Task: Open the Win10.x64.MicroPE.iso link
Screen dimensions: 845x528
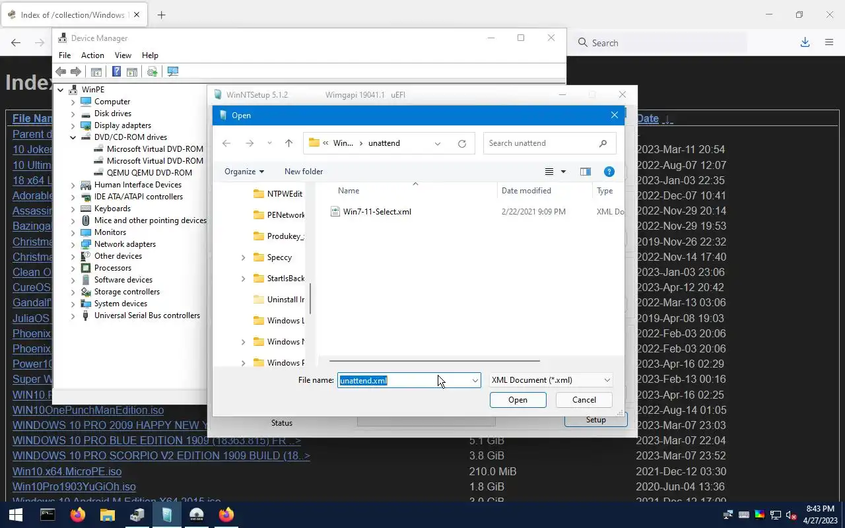Action: (67, 471)
